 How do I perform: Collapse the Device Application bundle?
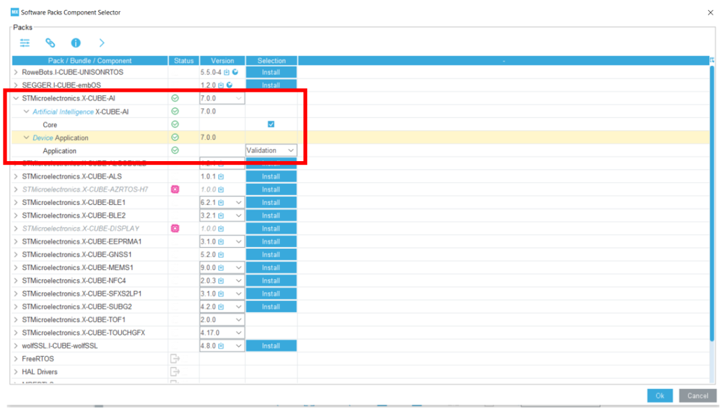tap(26, 138)
